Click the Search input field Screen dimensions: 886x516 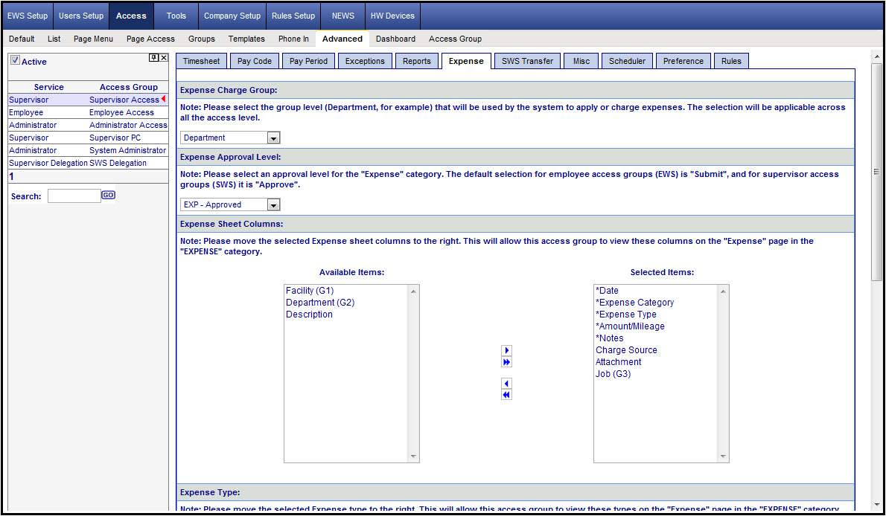[74, 196]
